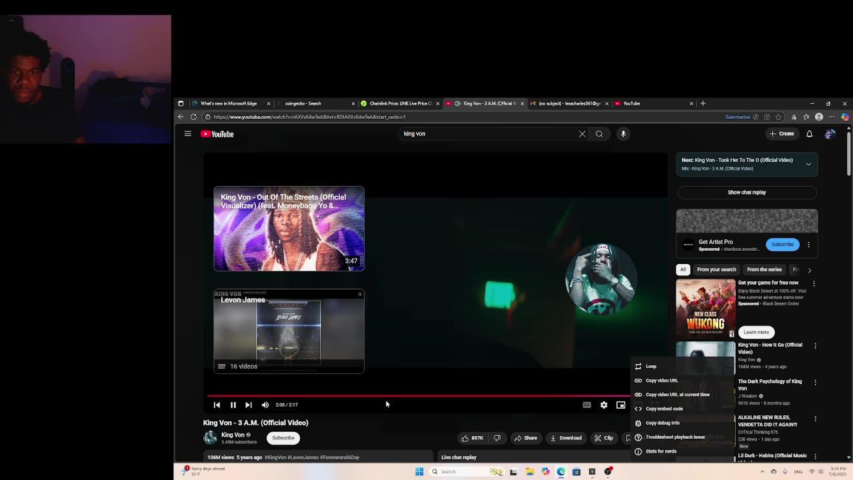Select the From your search chip
This screenshot has width=853, height=480.
[716, 269]
